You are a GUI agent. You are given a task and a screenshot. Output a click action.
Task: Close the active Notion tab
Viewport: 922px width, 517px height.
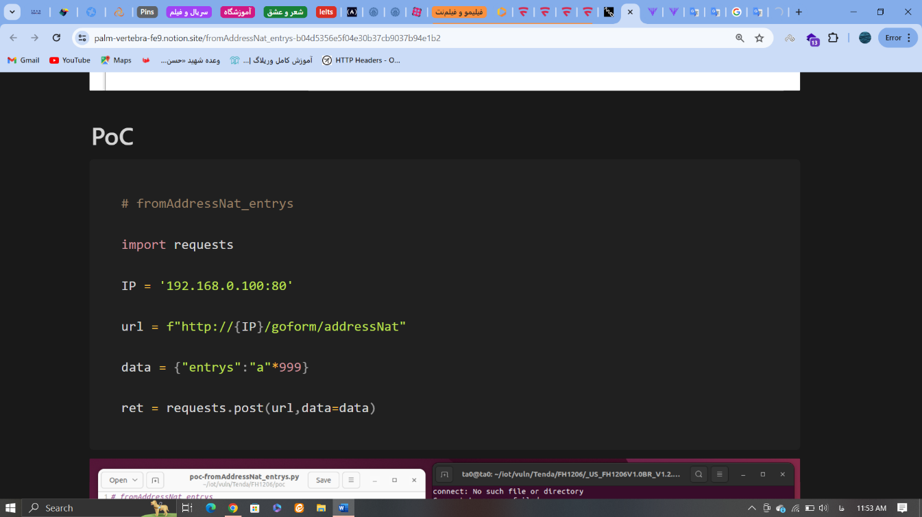(x=630, y=12)
